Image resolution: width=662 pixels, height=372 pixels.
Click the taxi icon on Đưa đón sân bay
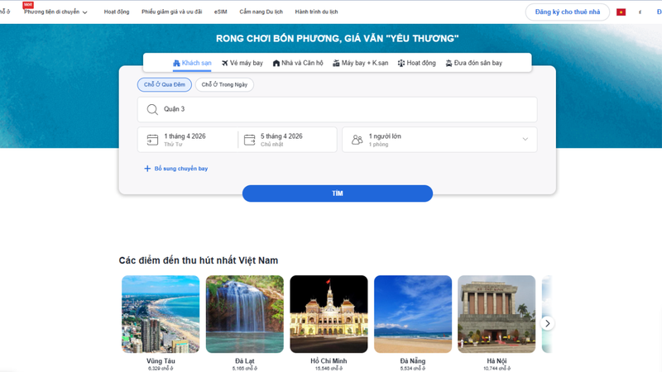click(x=449, y=64)
